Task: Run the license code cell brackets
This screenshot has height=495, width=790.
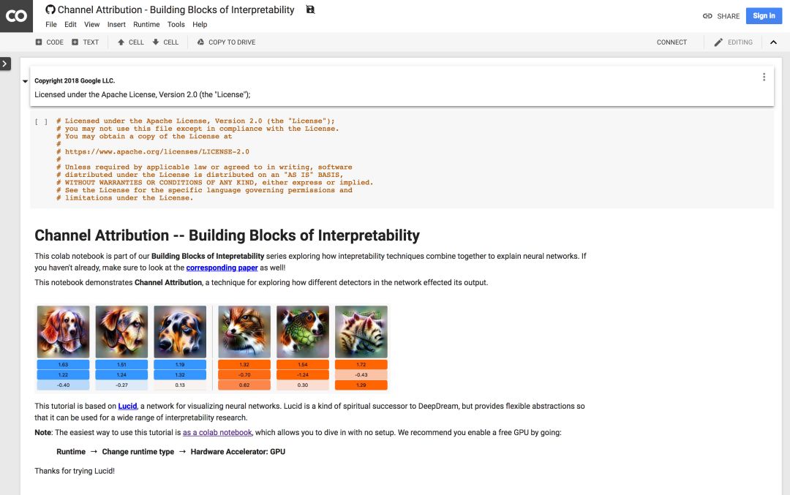Action: [42, 121]
